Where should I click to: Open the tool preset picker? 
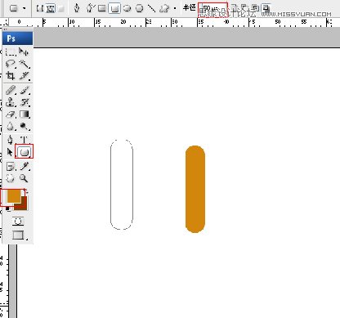14,8
